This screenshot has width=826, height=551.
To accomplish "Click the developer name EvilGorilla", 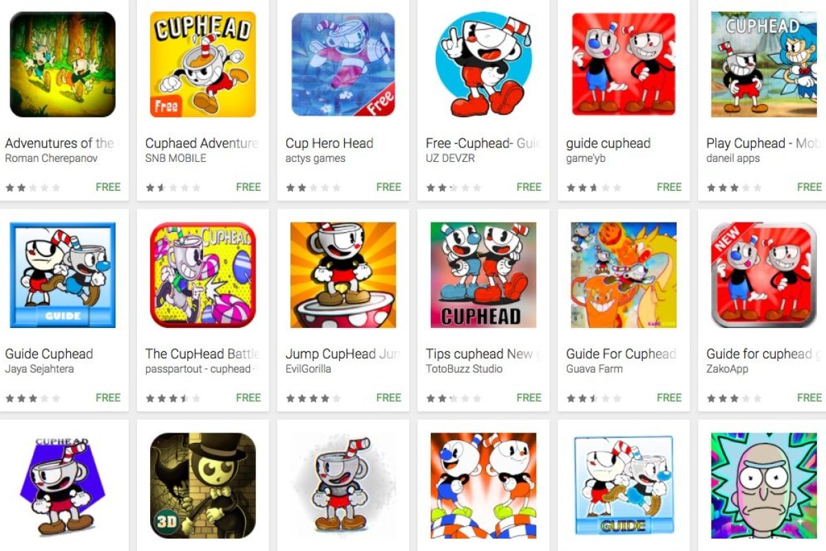I will tap(308, 369).
